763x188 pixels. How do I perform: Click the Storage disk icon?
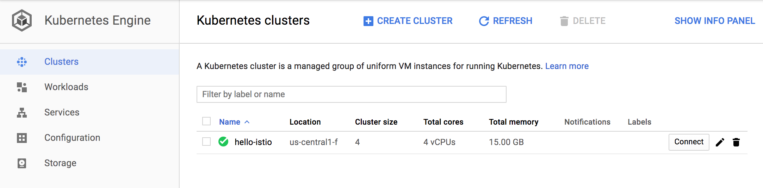coord(22,163)
